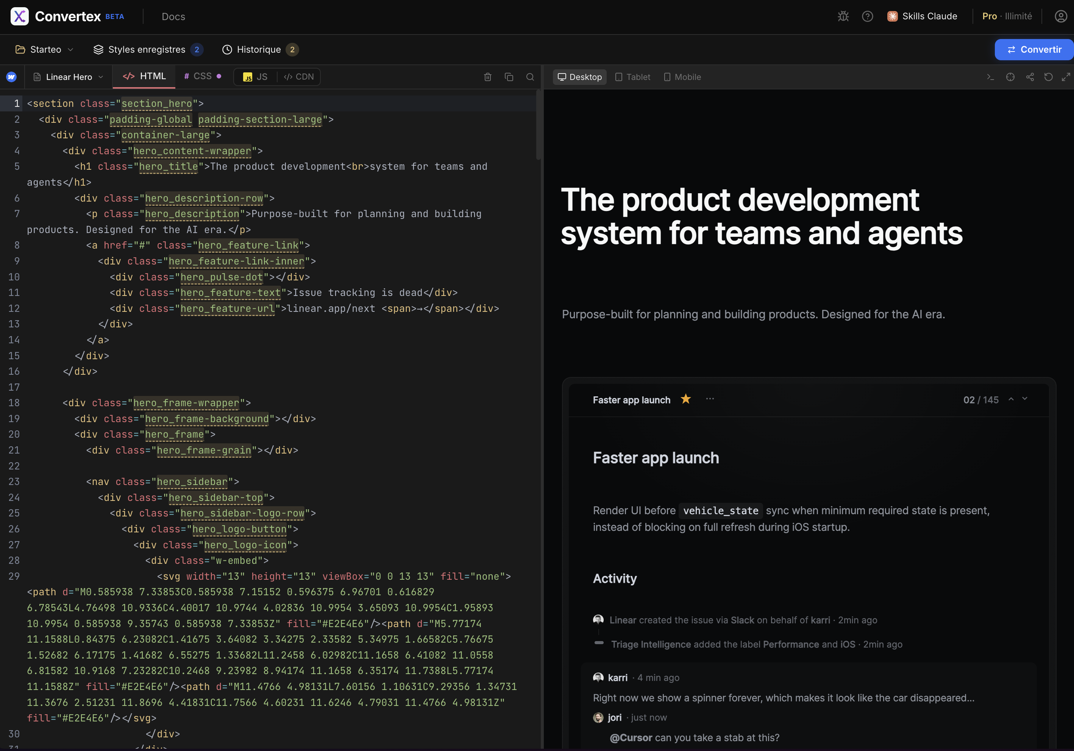Viewport: 1074px width, 751px height.
Task: Click the Pro Illimité plan label
Action: tap(1007, 16)
